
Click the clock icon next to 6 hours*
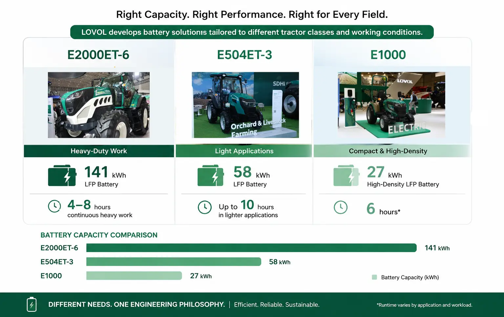[x=341, y=207]
